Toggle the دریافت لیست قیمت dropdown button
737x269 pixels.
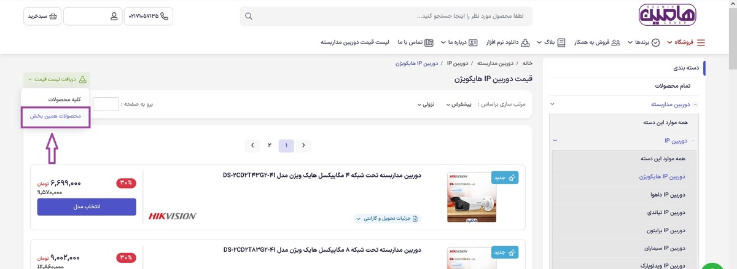click(56, 79)
